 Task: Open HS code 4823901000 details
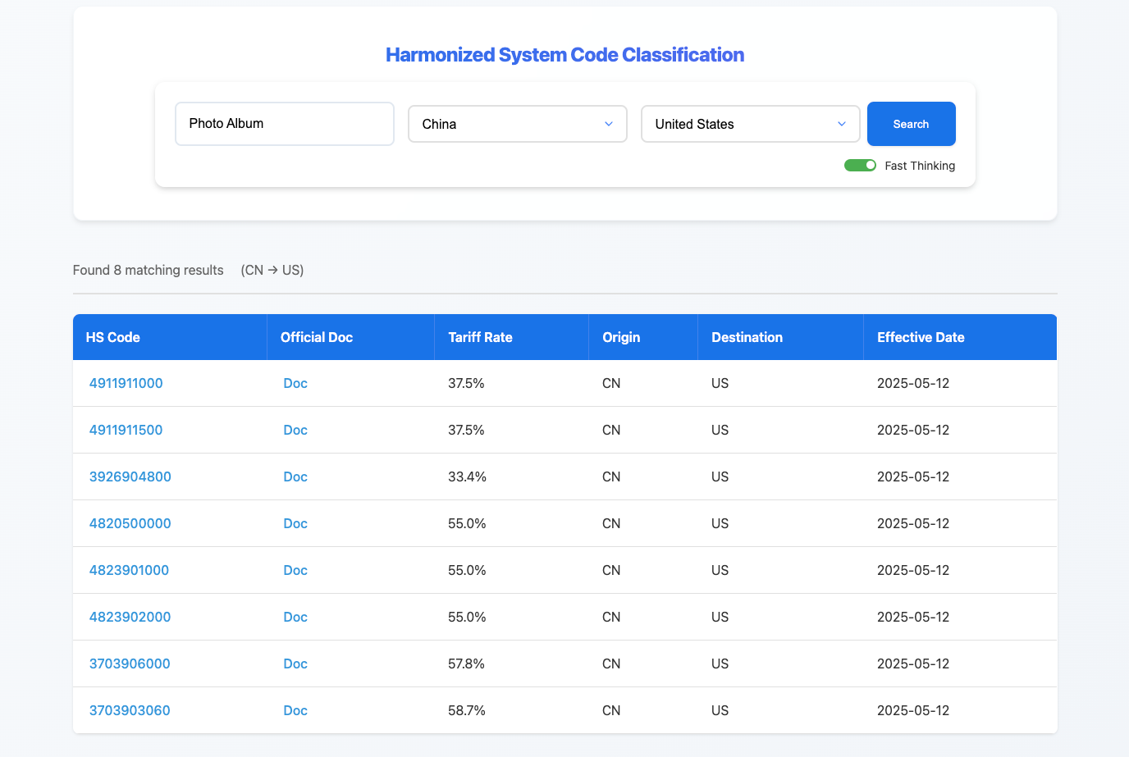pyautogui.click(x=130, y=570)
